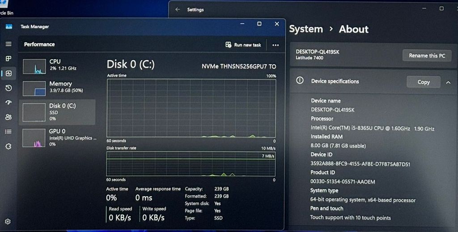Viewport: 458px width, 232px height.
Task: Click the Run new task button
Action: [243, 45]
